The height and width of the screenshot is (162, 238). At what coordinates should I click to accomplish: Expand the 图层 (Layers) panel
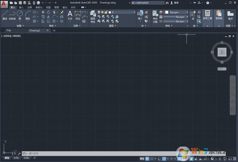112,26
